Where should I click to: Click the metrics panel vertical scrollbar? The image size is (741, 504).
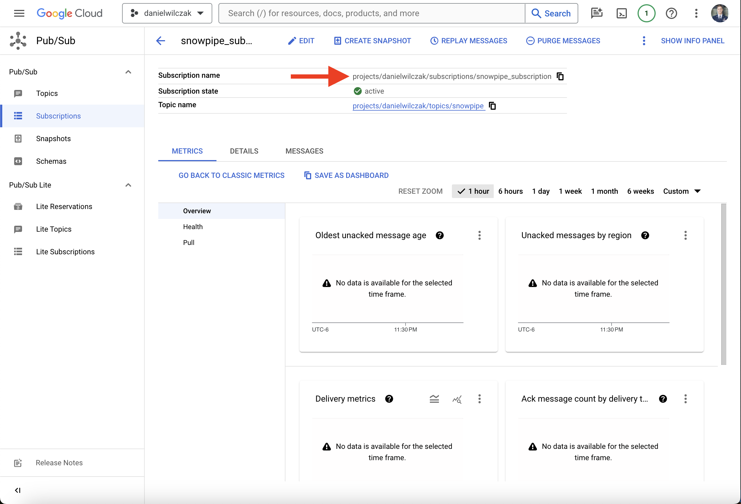(x=723, y=284)
